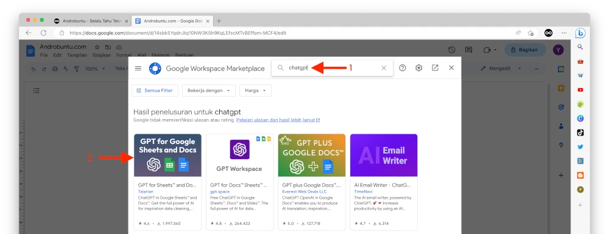Click the Google Docs document icon
Screen dimensions: 609x234
tap(30, 51)
